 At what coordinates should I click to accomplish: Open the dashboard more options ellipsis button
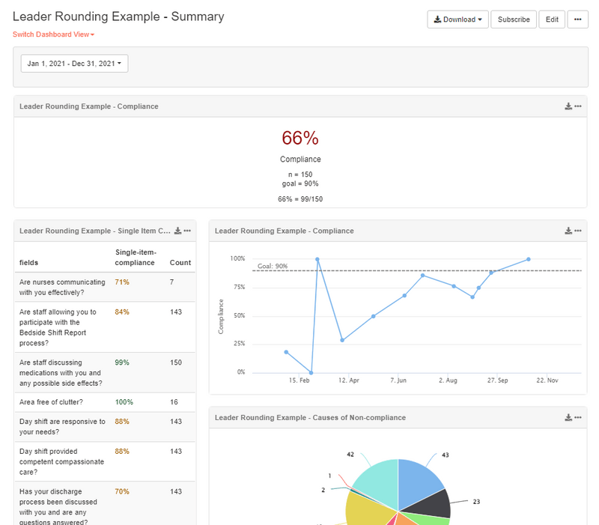pyautogui.click(x=577, y=19)
